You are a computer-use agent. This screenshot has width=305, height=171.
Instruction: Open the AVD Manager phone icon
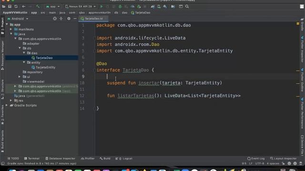[x=159, y=6]
